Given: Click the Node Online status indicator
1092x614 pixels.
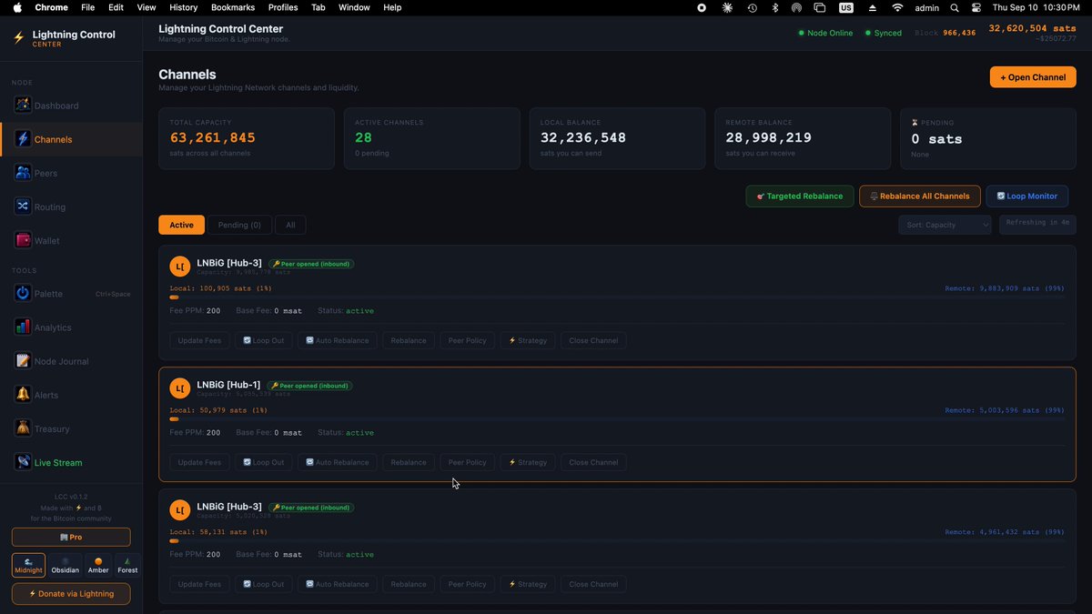Looking at the screenshot, I should (x=826, y=33).
